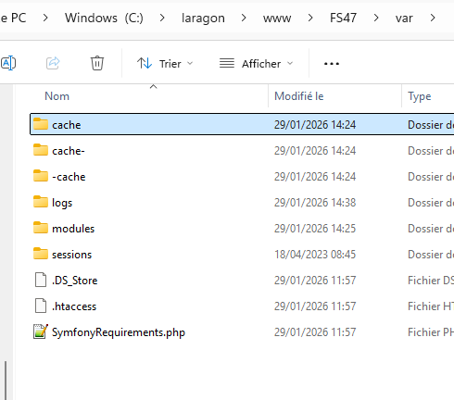
Task: Click the modules date 29/01/2026 14:25
Action: [315, 229]
